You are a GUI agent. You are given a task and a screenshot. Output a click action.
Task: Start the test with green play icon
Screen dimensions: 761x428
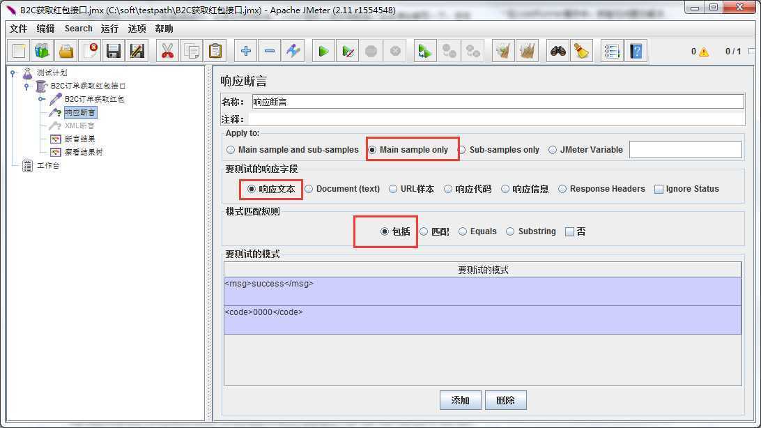tap(323, 50)
